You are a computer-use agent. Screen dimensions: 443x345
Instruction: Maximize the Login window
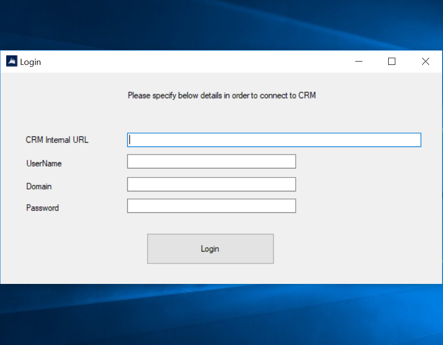[x=391, y=61]
